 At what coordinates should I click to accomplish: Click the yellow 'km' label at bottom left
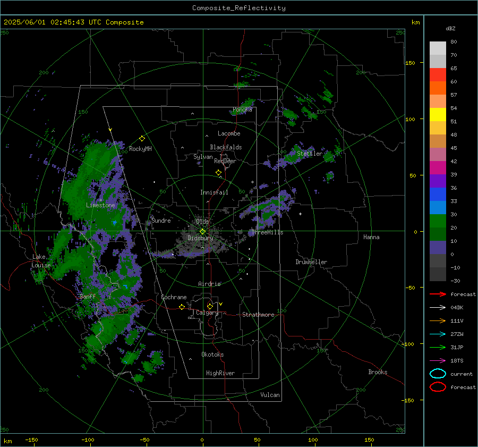click(7, 441)
